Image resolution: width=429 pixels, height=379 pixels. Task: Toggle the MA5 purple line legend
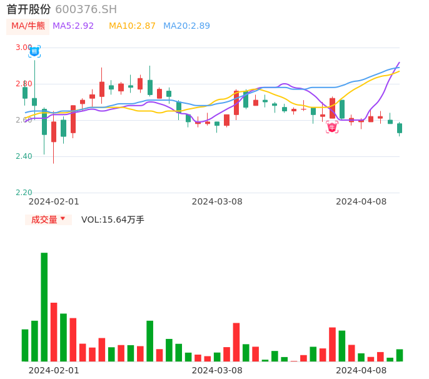pyautogui.click(x=73, y=26)
